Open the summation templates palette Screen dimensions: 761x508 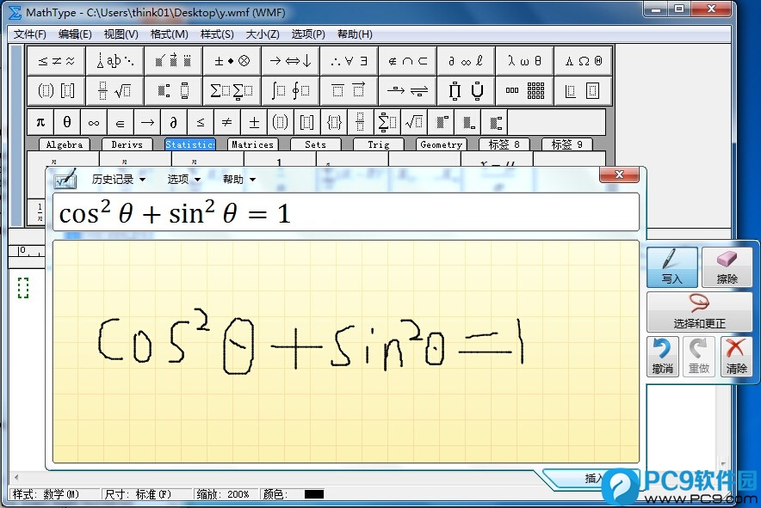click(x=232, y=90)
